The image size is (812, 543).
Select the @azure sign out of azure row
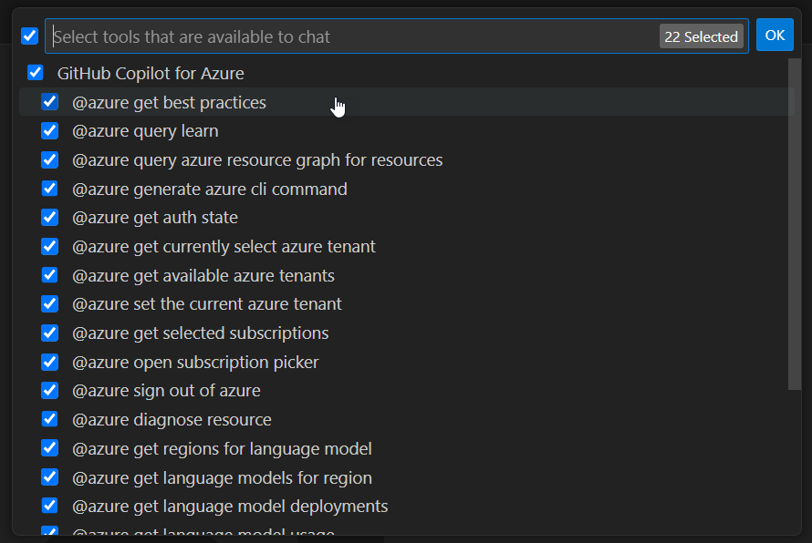pos(166,391)
